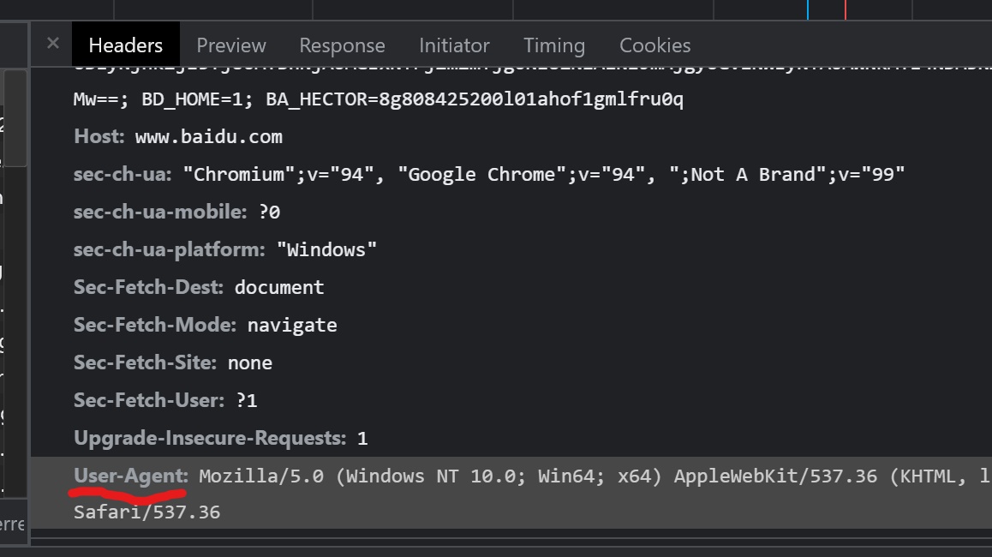Select the Headers tab
Image resolution: width=992 pixels, height=557 pixels.
coord(125,45)
